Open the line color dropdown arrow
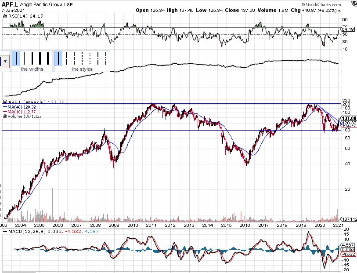357x273 pixels. (x=5, y=61)
